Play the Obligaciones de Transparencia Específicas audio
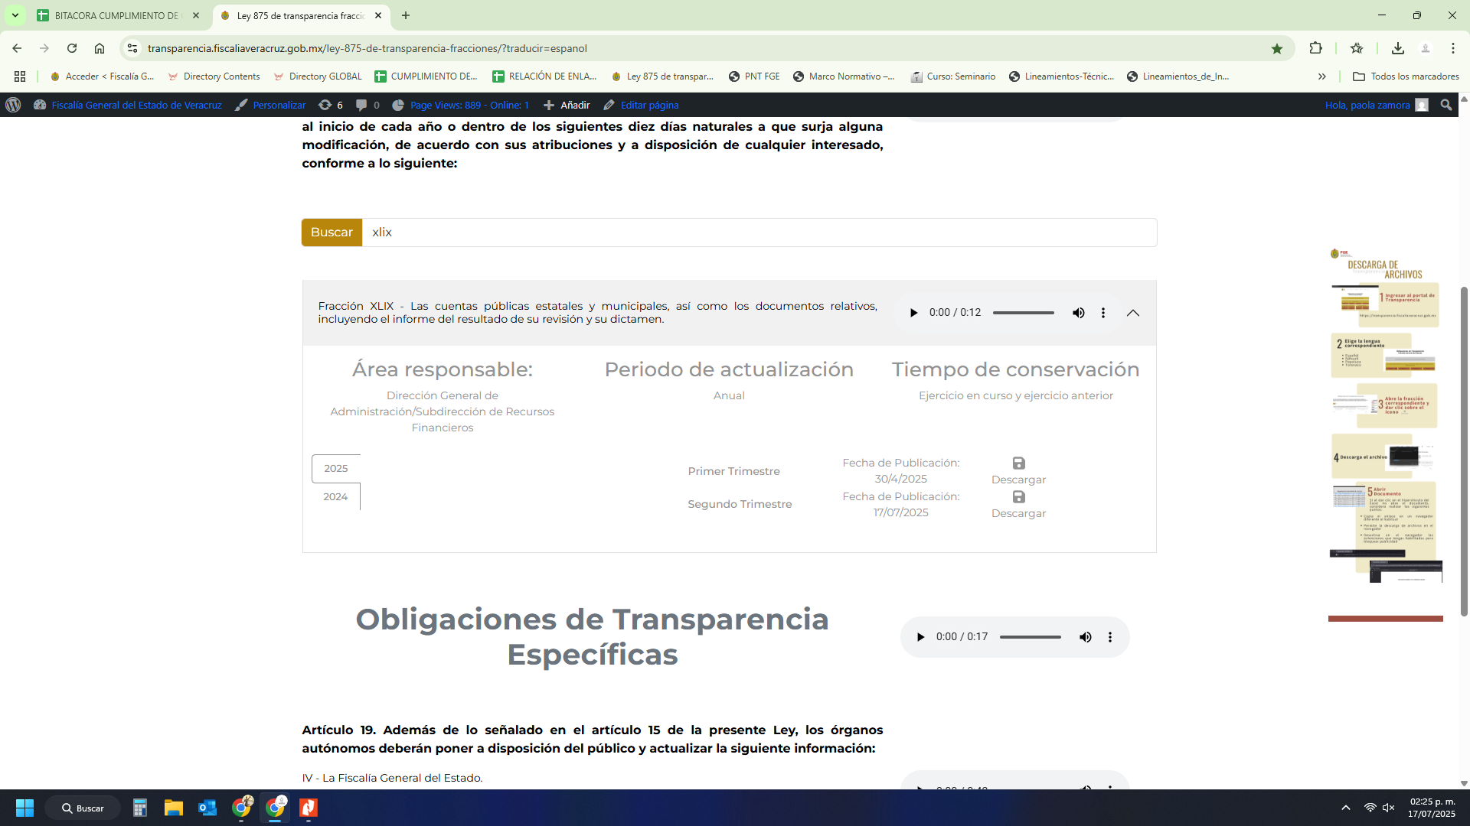Viewport: 1470px width, 826px height. pos(920,637)
